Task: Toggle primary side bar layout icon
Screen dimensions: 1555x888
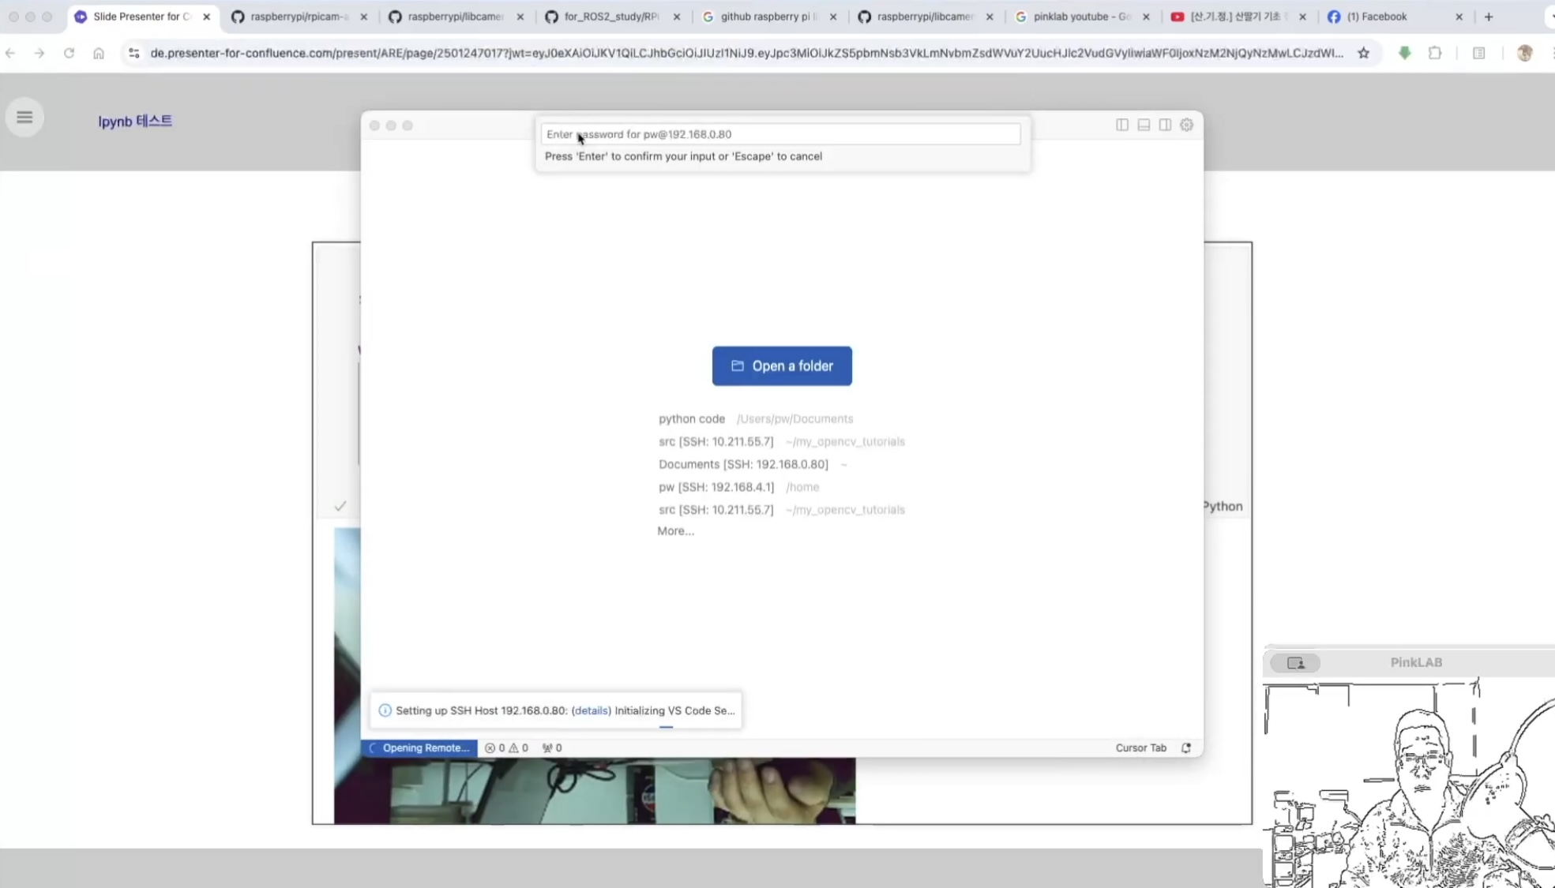Action: pyautogui.click(x=1121, y=125)
